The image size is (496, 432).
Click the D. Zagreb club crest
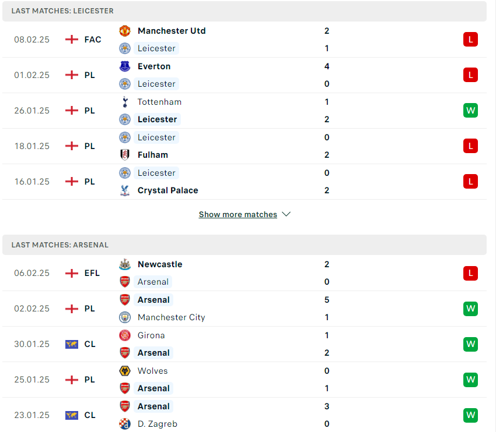[x=125, y=424]
